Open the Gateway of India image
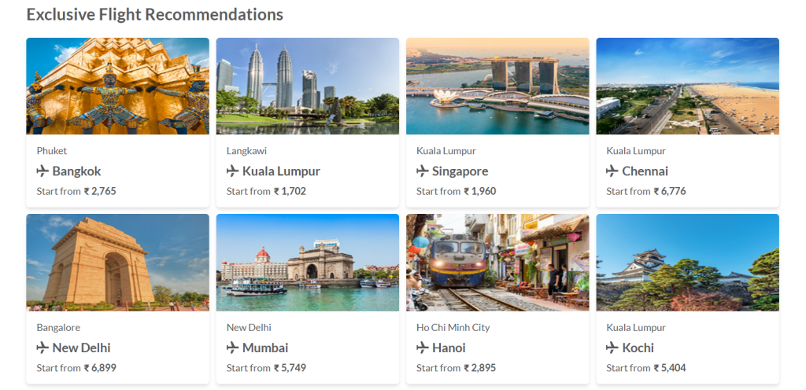This screenshot has height=390, width=806. coord(308,263)
